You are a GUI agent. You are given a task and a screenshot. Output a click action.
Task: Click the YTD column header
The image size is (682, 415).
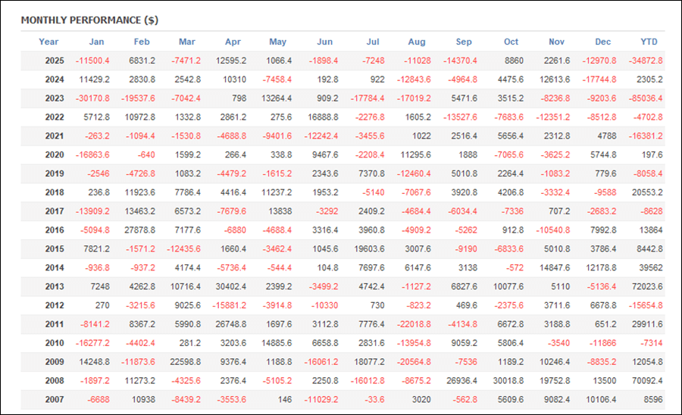pos(649,42)
